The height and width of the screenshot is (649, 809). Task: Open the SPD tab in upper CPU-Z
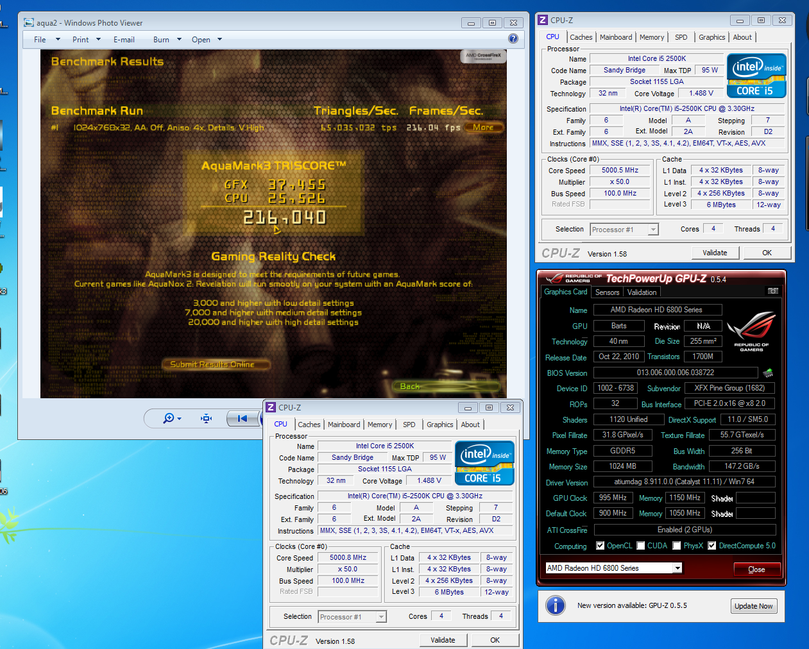(x=681, y=37)
